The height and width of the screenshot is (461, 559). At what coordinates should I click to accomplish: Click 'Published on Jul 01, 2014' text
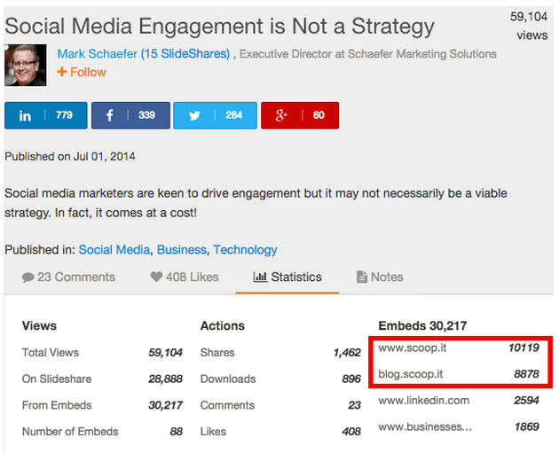click(70, 156)
